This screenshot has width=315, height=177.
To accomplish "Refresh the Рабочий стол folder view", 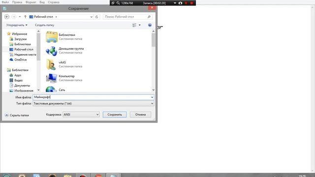I will click(x=96, y=17).
